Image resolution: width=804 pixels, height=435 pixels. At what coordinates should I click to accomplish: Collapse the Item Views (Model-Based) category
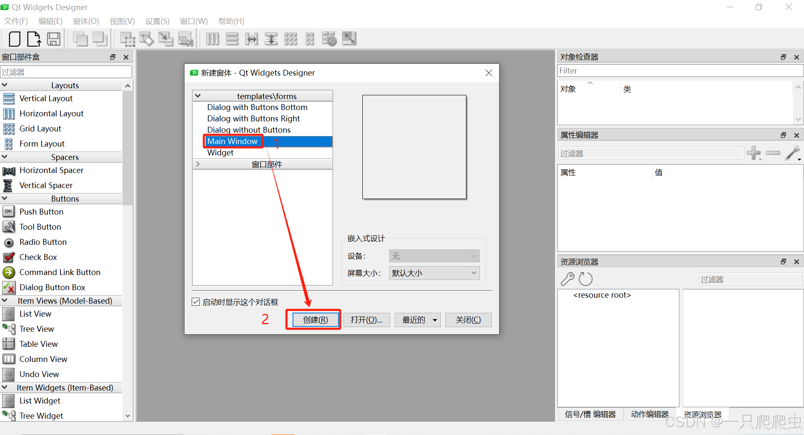point(5,300)
